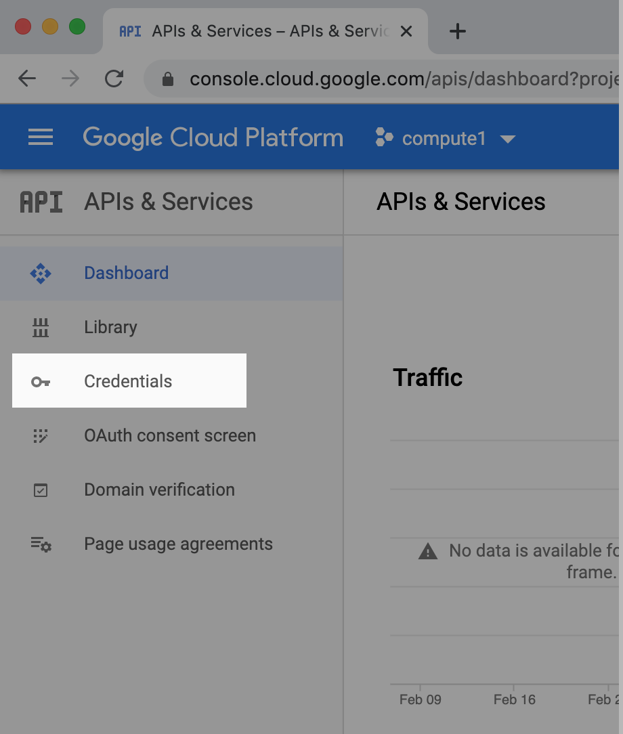
Task: Open Domain verification page
Action: (x=159, y=490)
